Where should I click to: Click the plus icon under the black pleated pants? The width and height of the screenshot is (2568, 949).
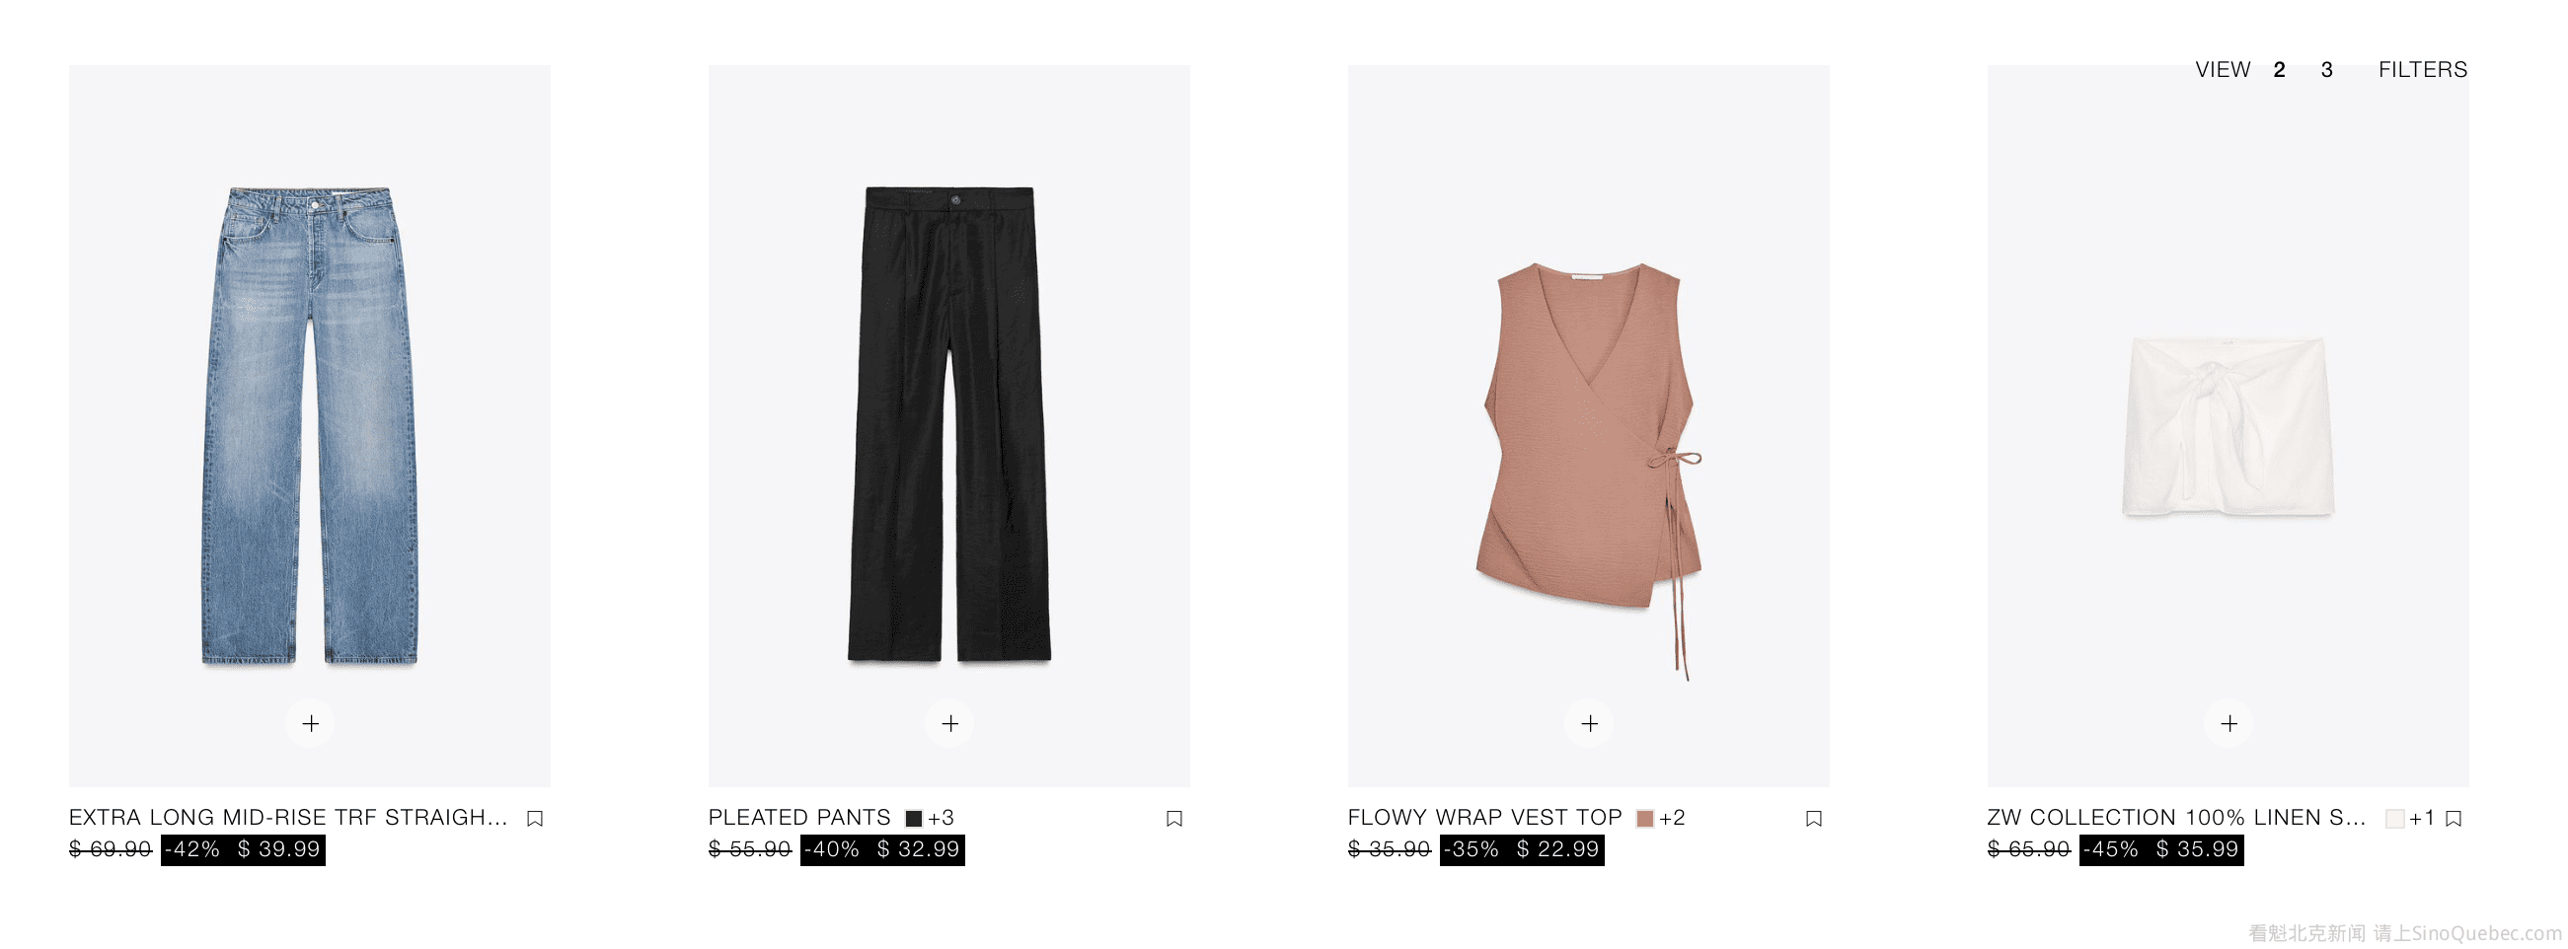click(x=950, y=723)
